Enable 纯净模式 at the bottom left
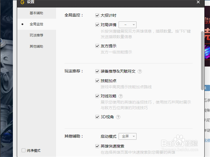This screenshot has height=157, width=210. click(23, 150)
